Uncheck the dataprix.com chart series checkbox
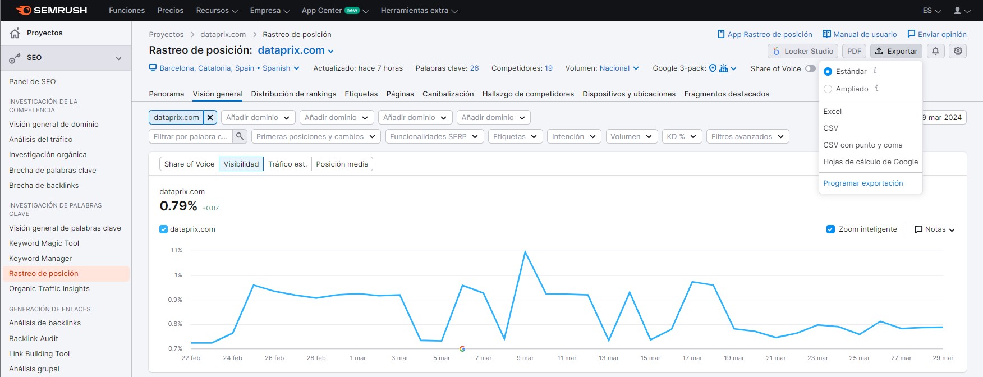Viewport: 983px width, 377px height. click(164, 229)
